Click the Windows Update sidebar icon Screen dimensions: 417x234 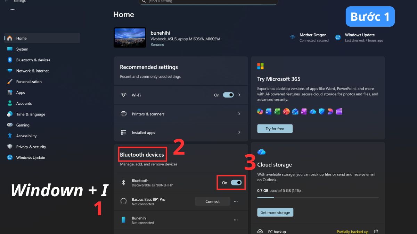(10, 157)
